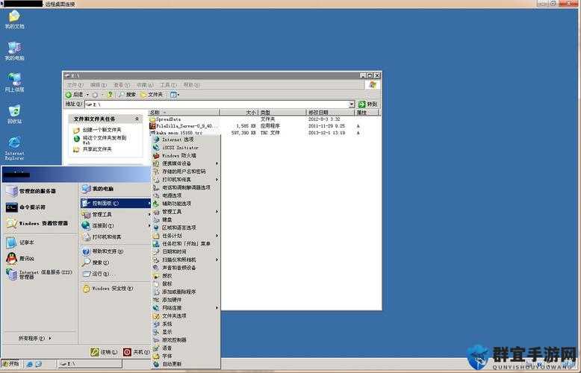Open 自动更新 control panel item
Image resolution: width=581 pixels, height=373 pixels.
pos(186,364)
